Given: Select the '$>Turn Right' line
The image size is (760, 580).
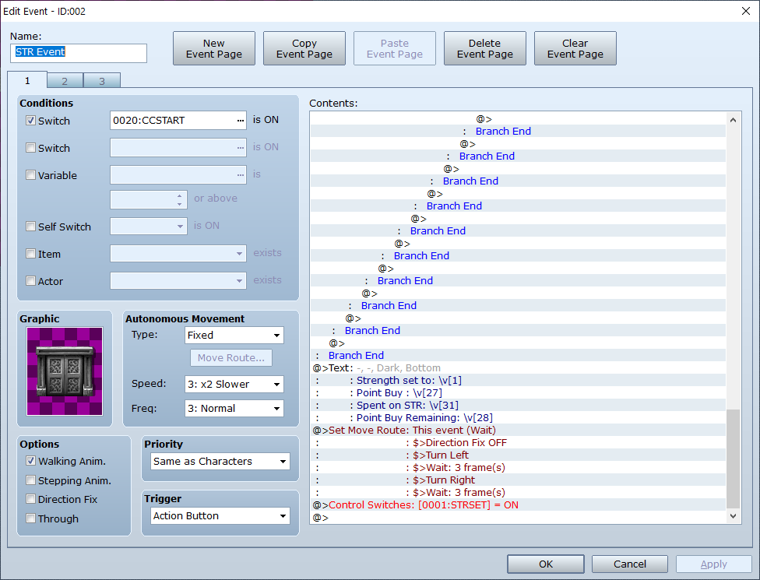Looking at the screenshot, I should tap(518, 480).
